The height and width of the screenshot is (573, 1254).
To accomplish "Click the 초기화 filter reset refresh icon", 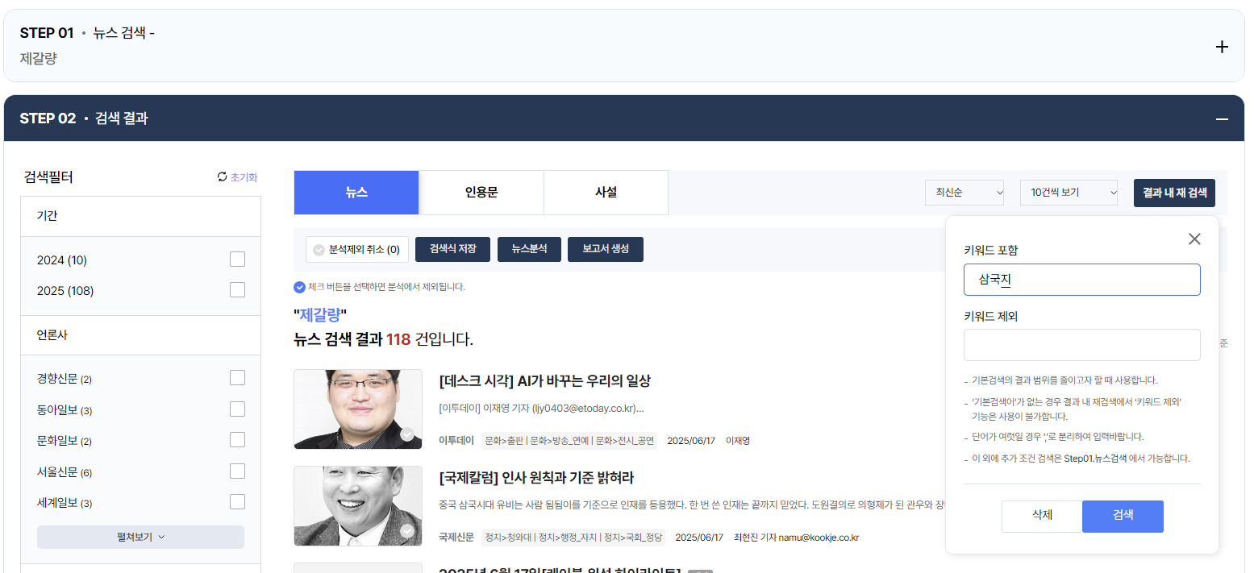I will (221, 176).
